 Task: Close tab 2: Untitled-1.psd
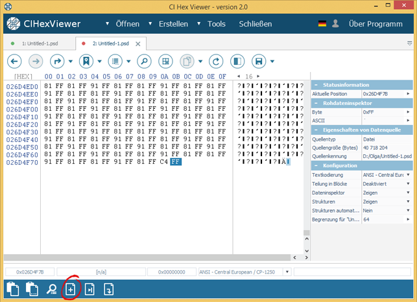click(x=137, y=44)
